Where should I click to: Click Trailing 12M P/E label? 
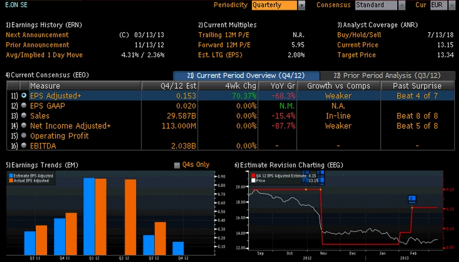tap(224, 35)
